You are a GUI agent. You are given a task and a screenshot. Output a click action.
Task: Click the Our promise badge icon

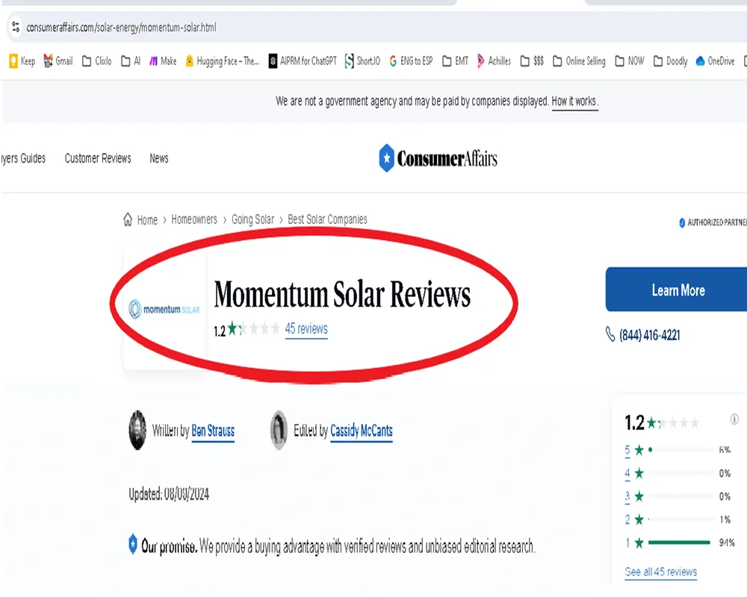tap(133, 544)
